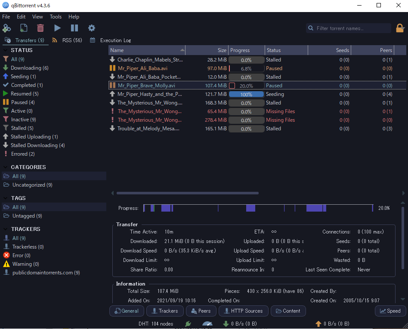
Task: Sort torrents by Progress column
Action: point(247,50)
